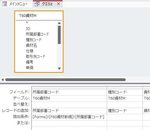Click the メインメニュー form icon
This screenshot has height=130, width=150.
click(4, 4)
